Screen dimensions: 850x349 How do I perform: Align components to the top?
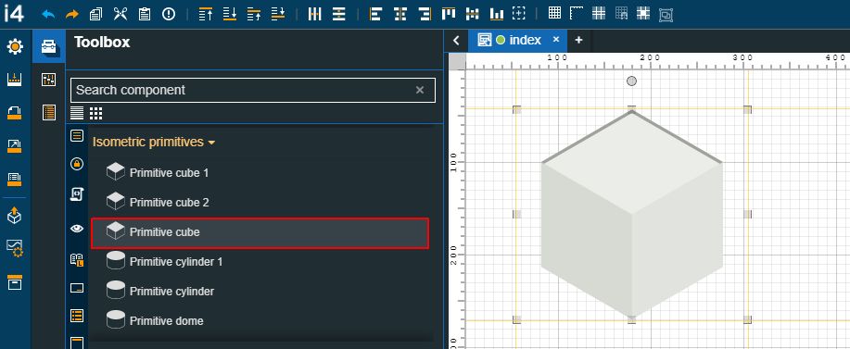click(449, 14)
